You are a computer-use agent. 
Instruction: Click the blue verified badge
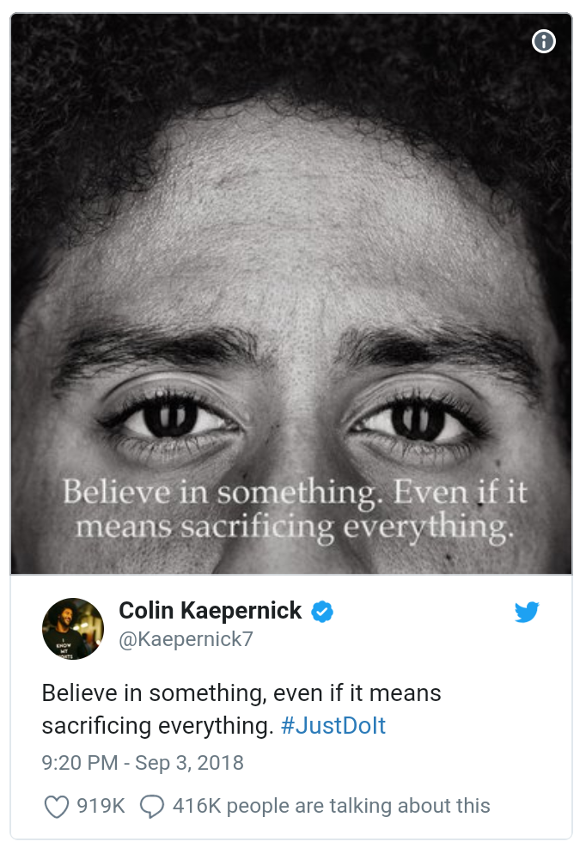tap(322, 612)
